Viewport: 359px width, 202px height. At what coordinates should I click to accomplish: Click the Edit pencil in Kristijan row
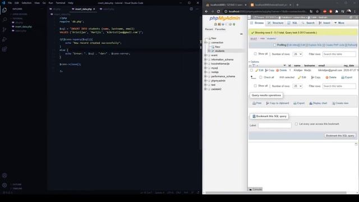click(x=259, y=70)
